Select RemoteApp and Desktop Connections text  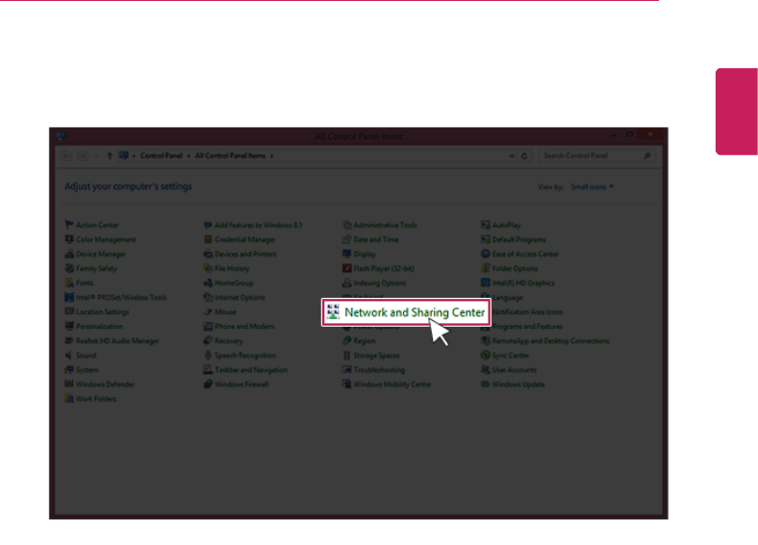click(550, 341)
